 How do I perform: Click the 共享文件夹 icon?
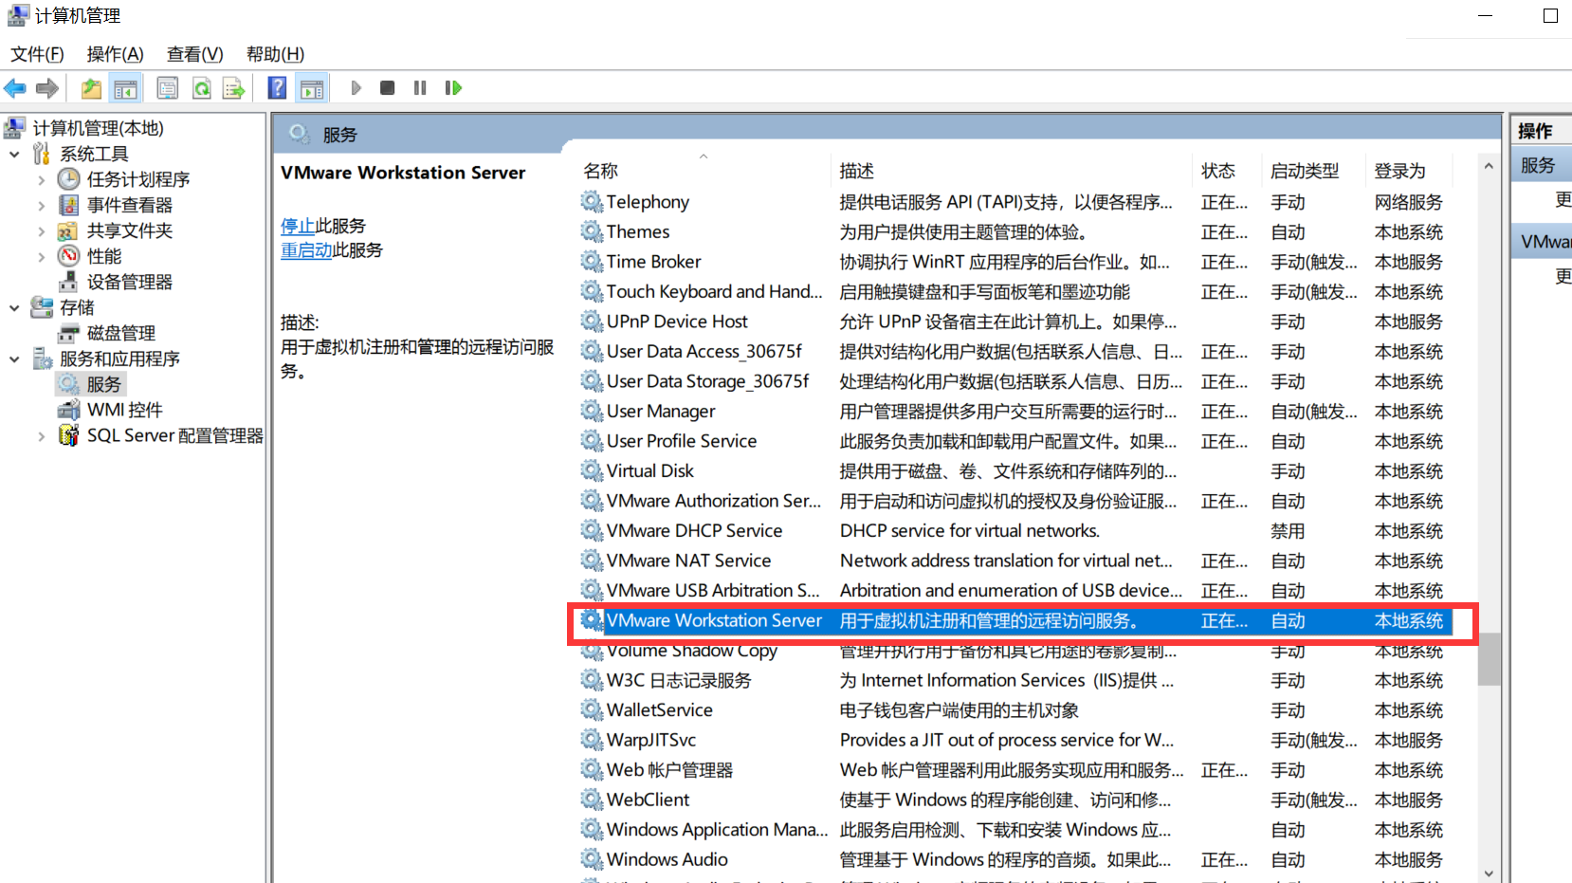[68, 230]
